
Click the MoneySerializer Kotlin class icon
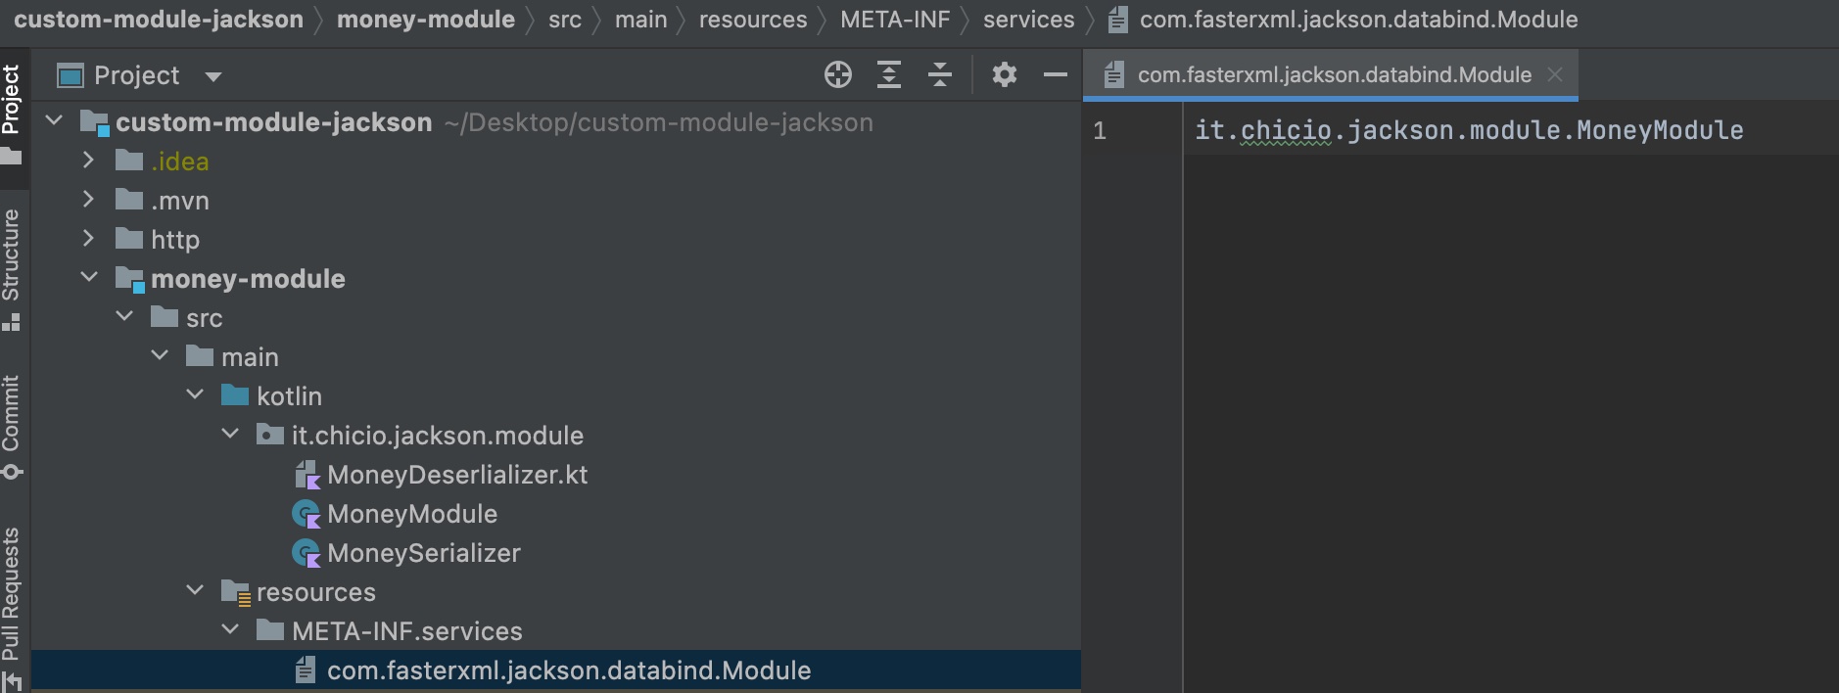[x=306, y=553]
